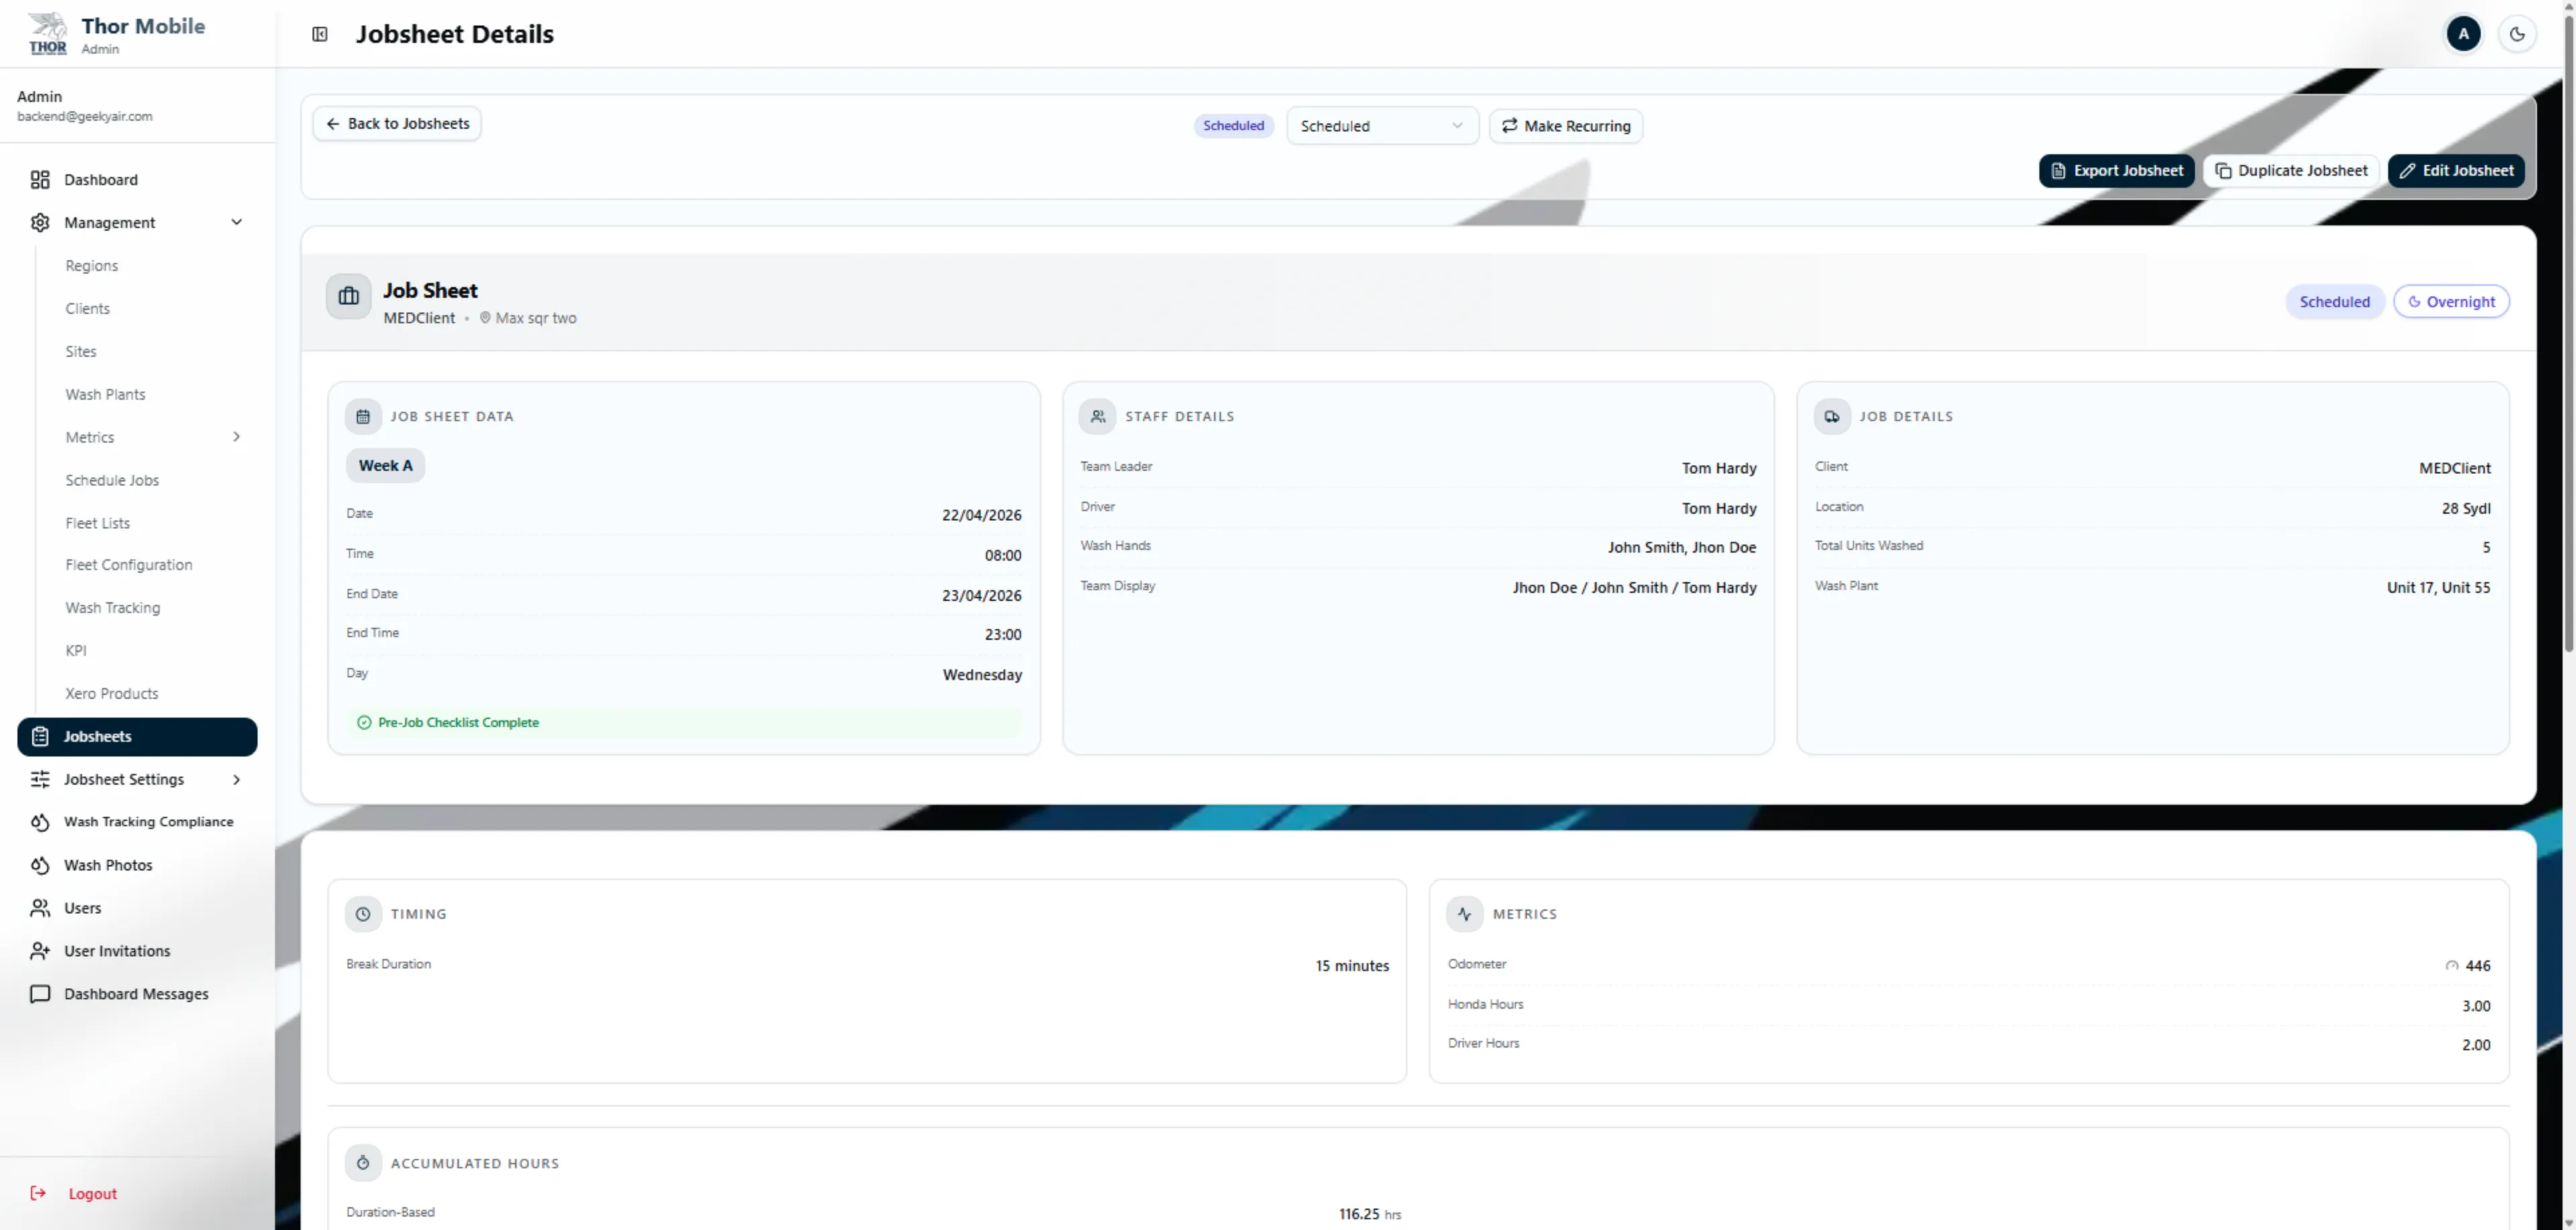2576x1230 pixels.
Task: Click the Wash Plant value Unit 17, Unit 55
Action: tap(2438, 588)
